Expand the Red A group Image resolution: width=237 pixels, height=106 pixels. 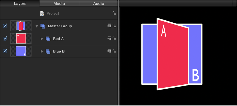(x=42, y=39)
